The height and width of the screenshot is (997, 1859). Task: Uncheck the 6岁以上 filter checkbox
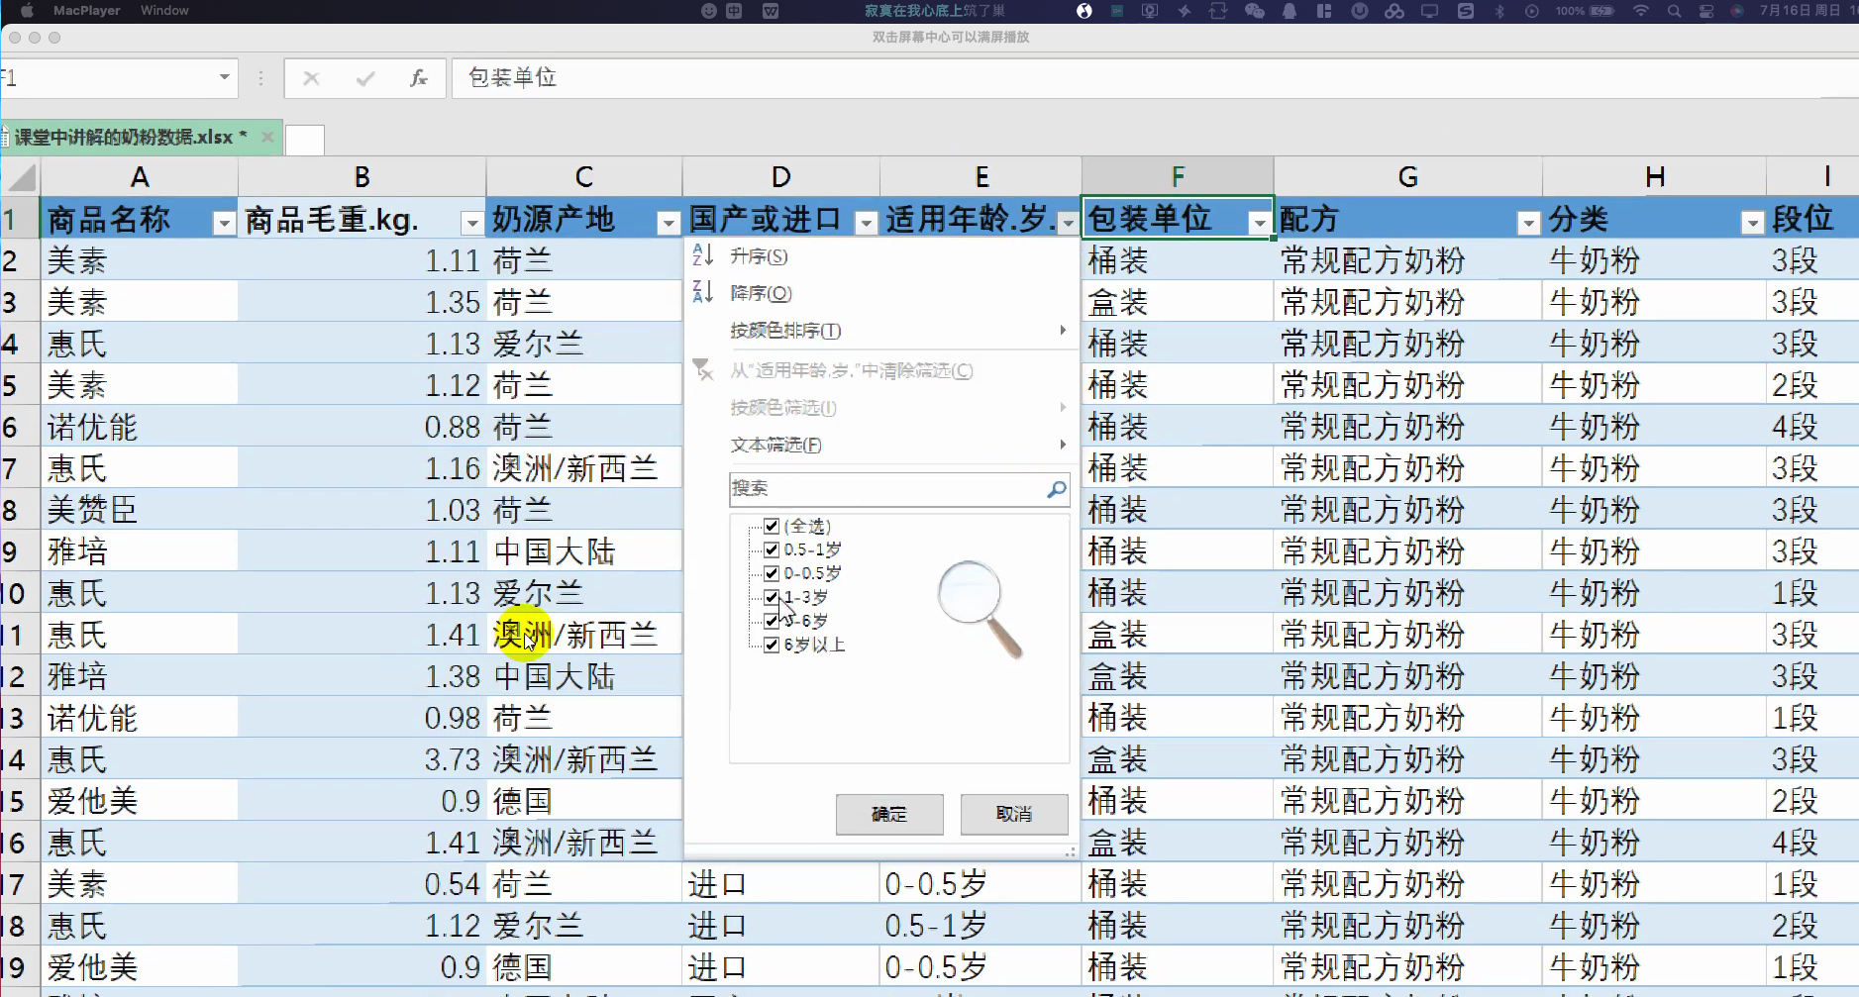pyautogui.click(x=772, y=645)
